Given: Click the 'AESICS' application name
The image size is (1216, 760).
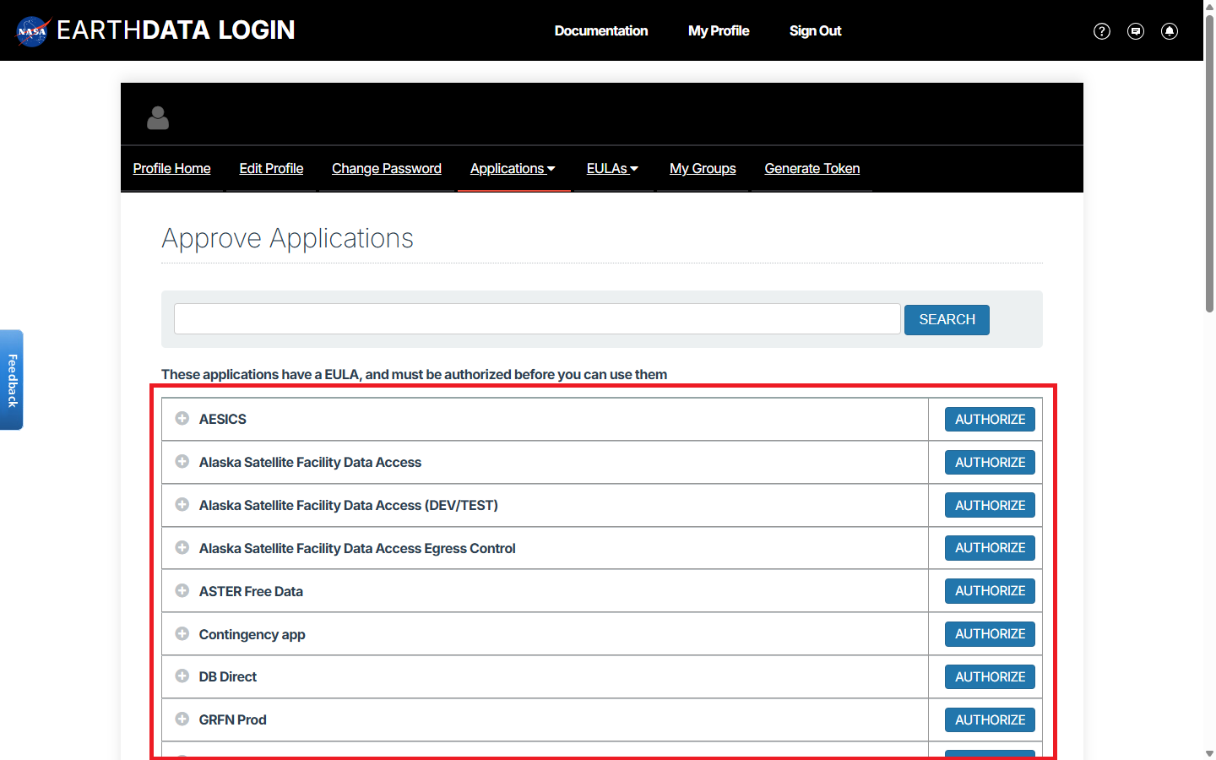Looking at the screenshot, I should tap(223, 420).
